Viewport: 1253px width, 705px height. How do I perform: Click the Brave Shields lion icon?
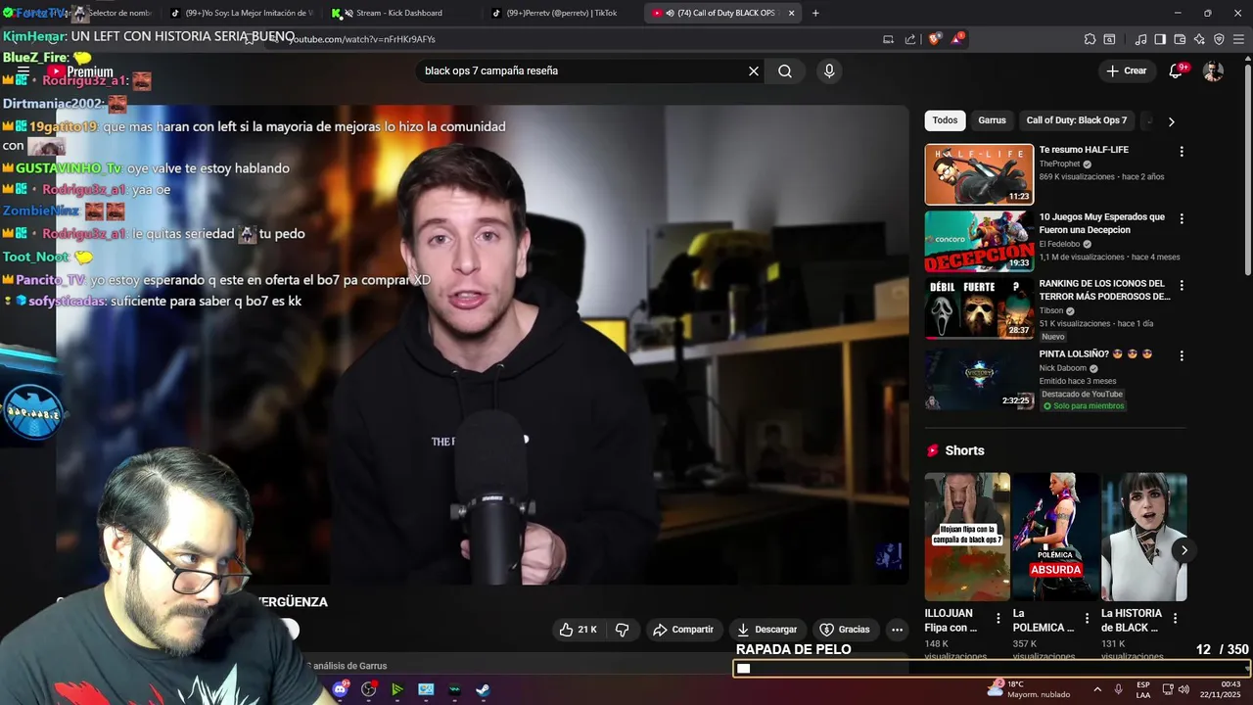(935, 39)
